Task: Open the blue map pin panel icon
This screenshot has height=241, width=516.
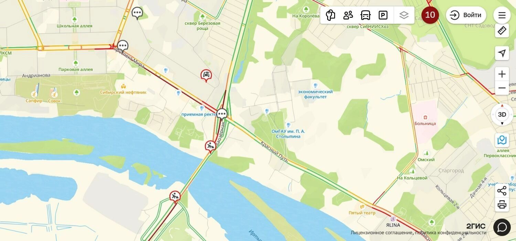Action: pyautogui.click(x=502, y=140)
